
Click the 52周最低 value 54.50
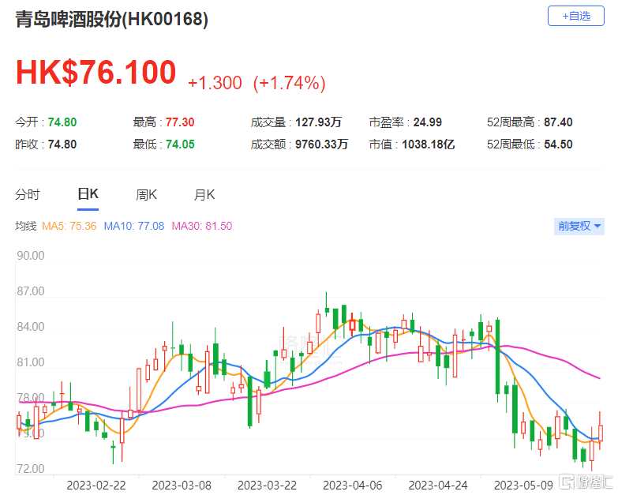pos(559,144)
